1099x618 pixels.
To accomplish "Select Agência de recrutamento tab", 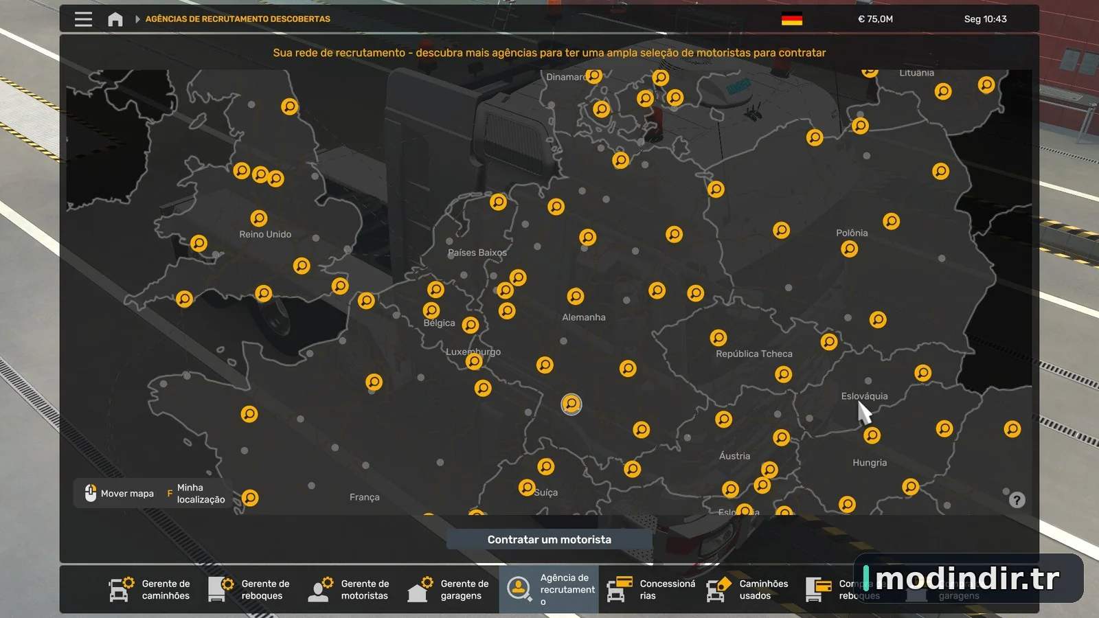I will (x=549, y=589).
